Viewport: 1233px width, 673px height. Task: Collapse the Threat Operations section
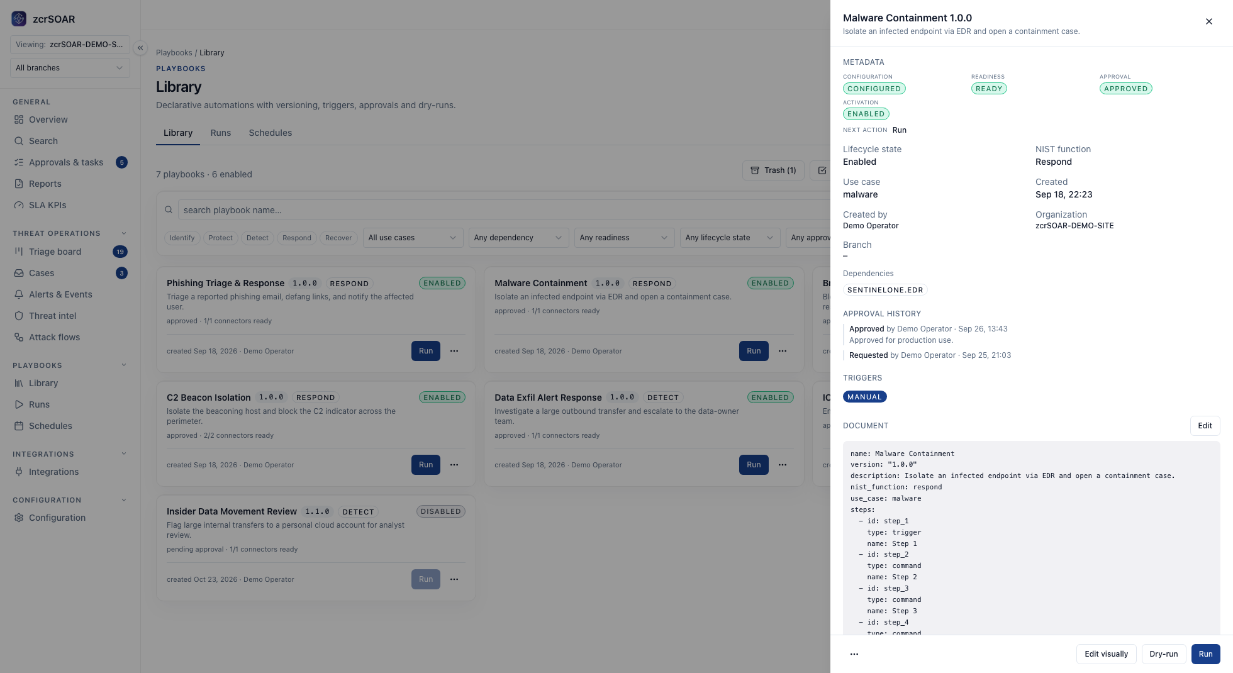tap(124, 233)
